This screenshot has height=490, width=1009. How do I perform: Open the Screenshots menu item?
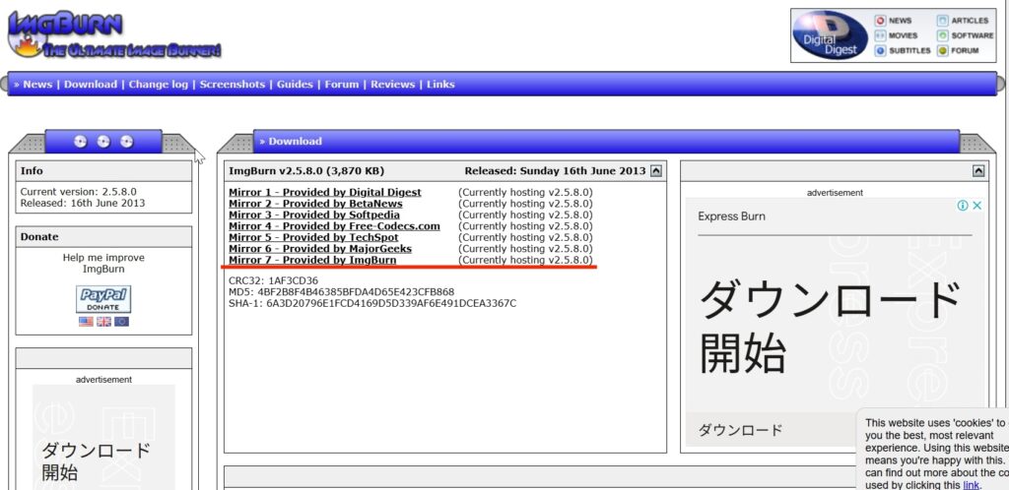click(233, 85)
